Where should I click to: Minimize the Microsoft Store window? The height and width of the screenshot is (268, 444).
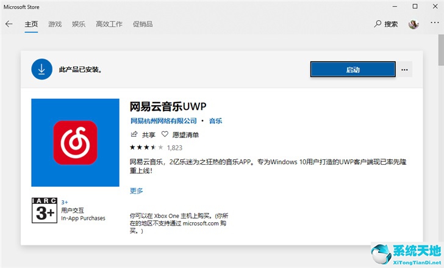coord(395,7)
